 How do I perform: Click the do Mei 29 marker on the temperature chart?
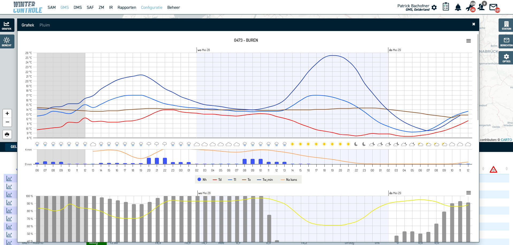(395, 50)
